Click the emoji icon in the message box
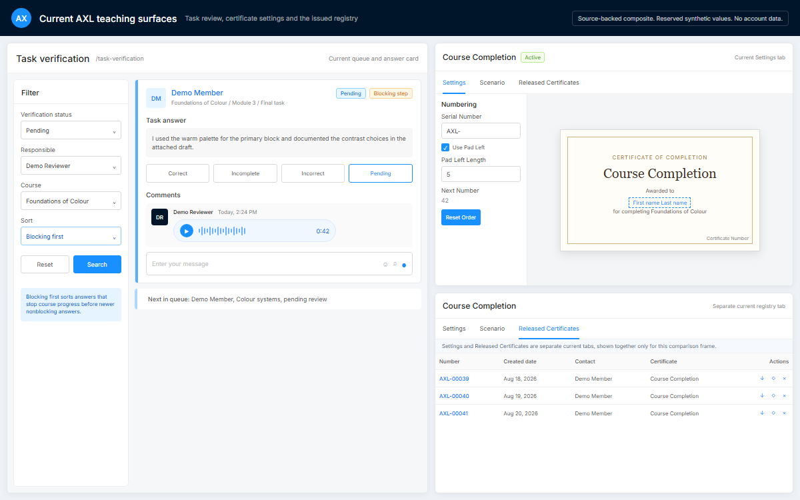This screenshot has width=800, height=500. tap(385, 264)
